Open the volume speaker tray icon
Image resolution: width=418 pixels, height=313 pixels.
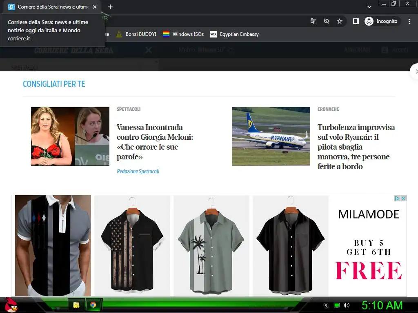(347, 305)
